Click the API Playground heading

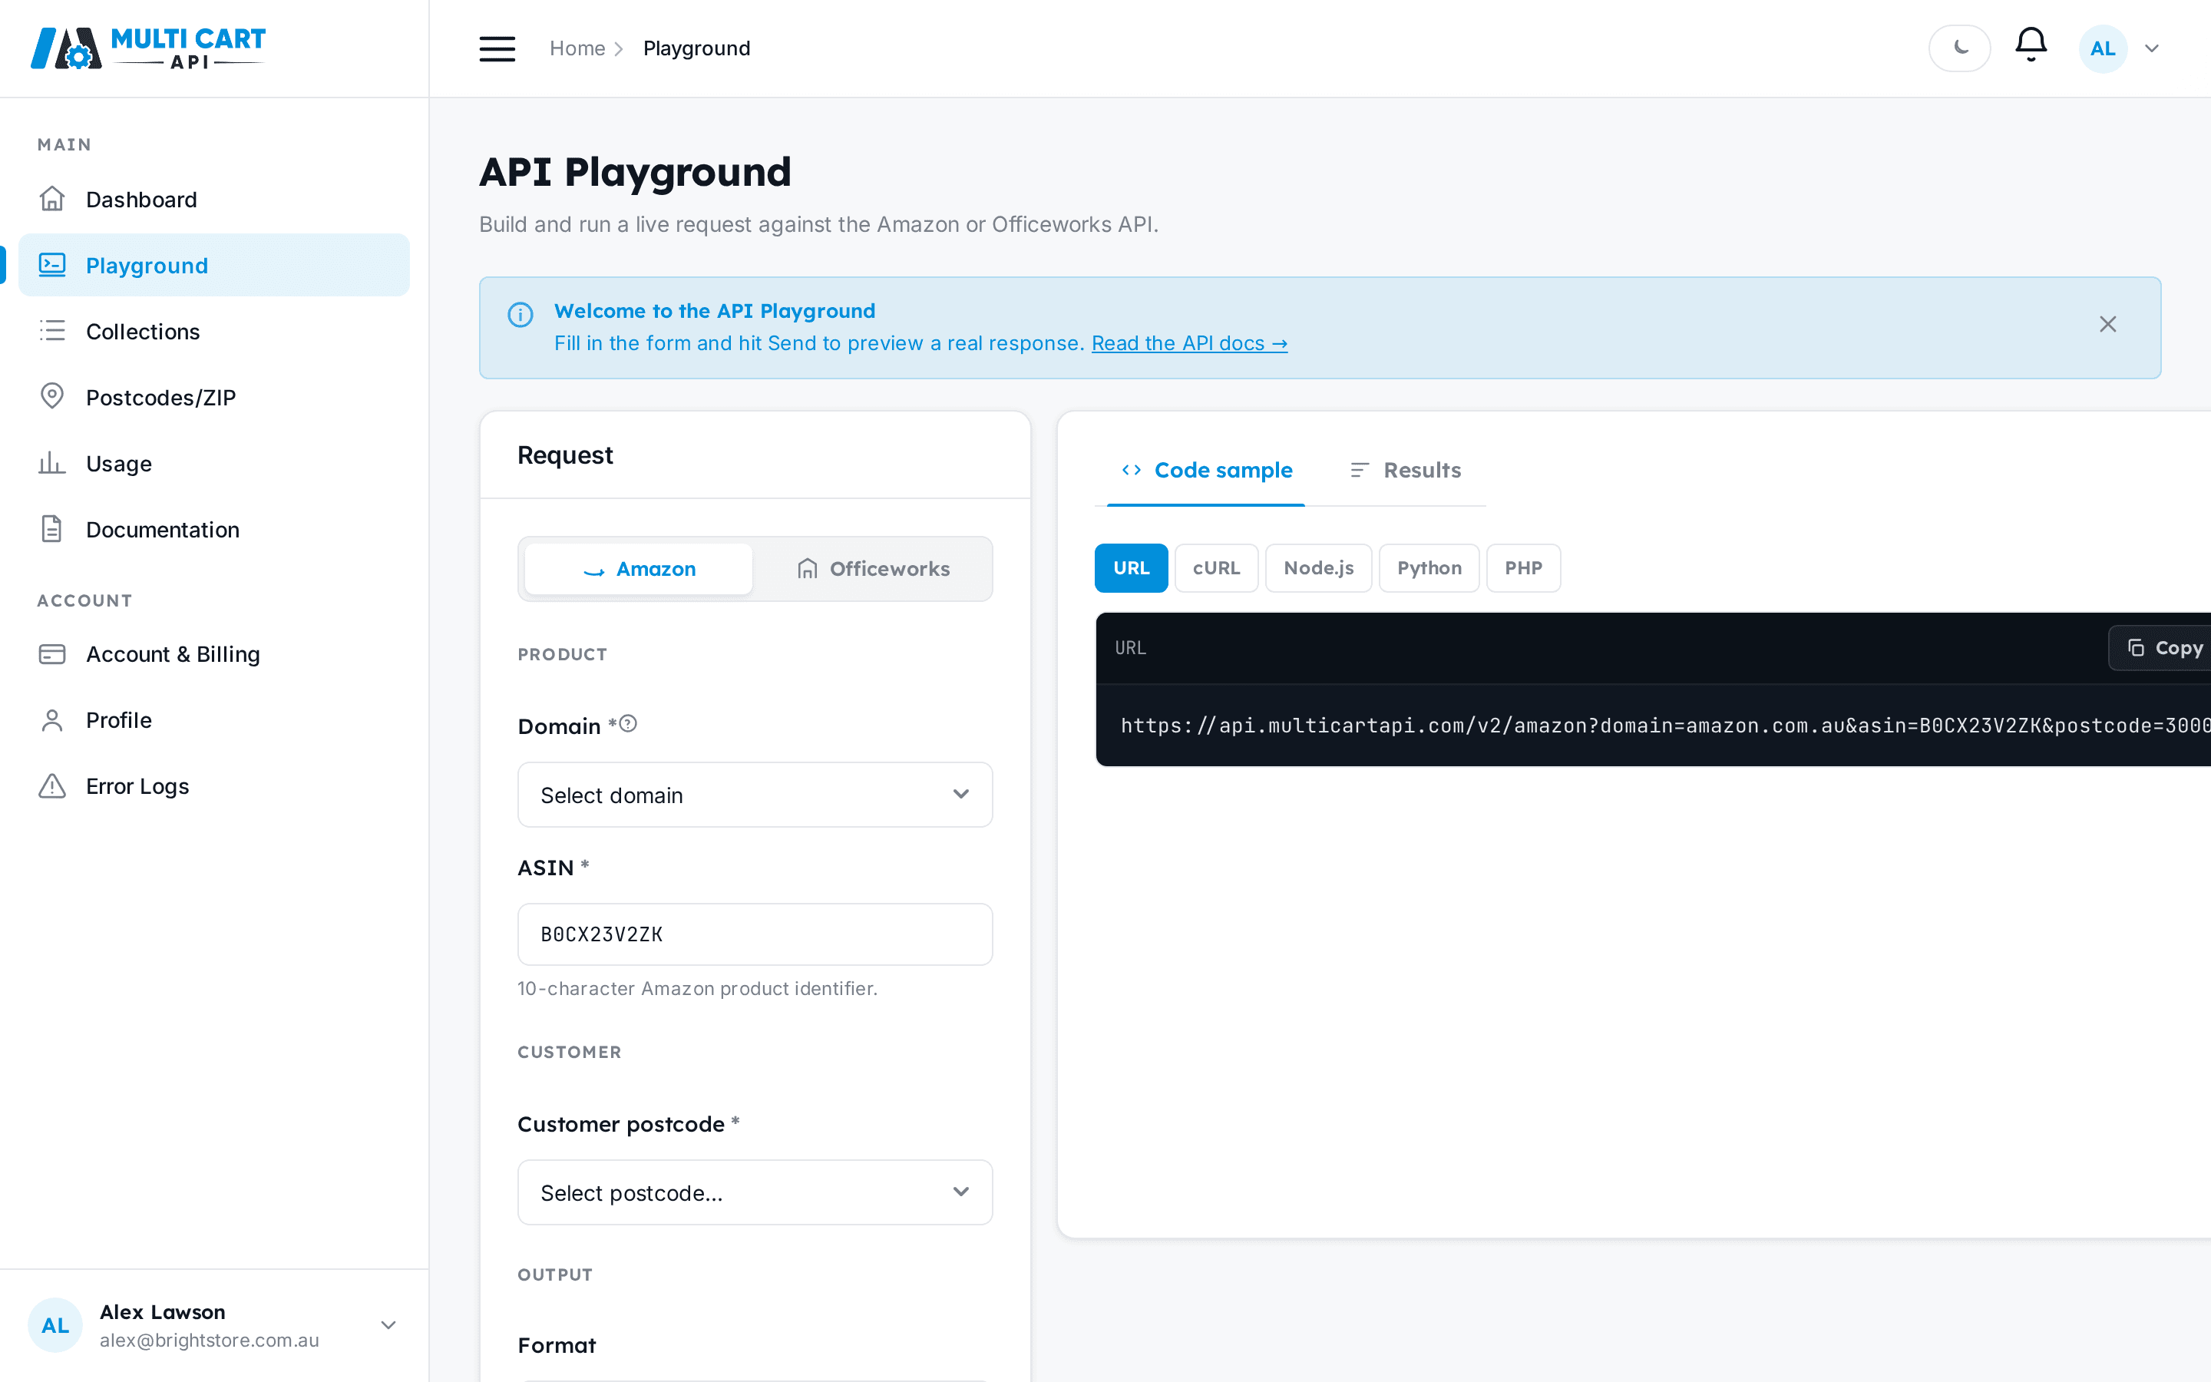635,172
